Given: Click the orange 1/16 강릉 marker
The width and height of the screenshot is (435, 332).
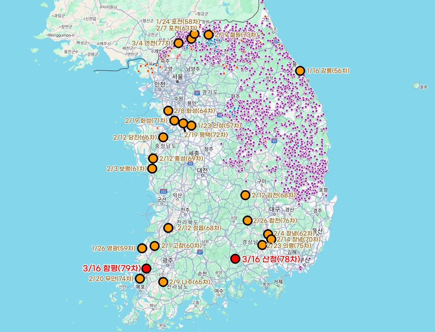Looking at the screenshot, I should pyautogui.click(x=300, y=71).
